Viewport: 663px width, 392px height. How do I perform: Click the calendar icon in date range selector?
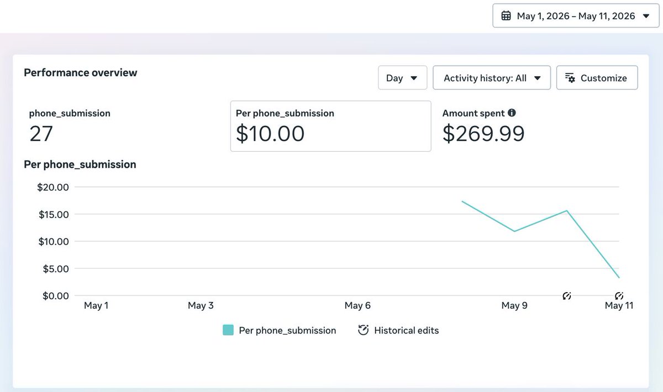coord(506,16)
